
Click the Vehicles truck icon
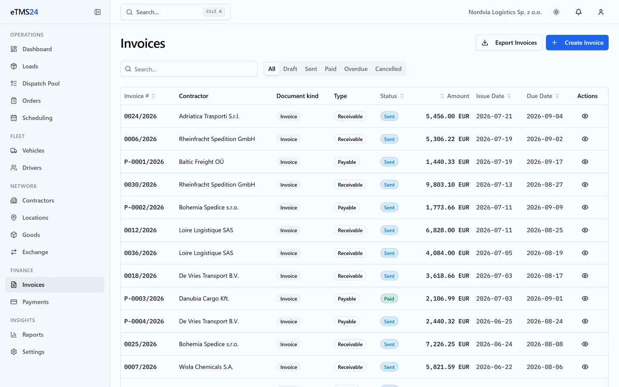(14, 150)
